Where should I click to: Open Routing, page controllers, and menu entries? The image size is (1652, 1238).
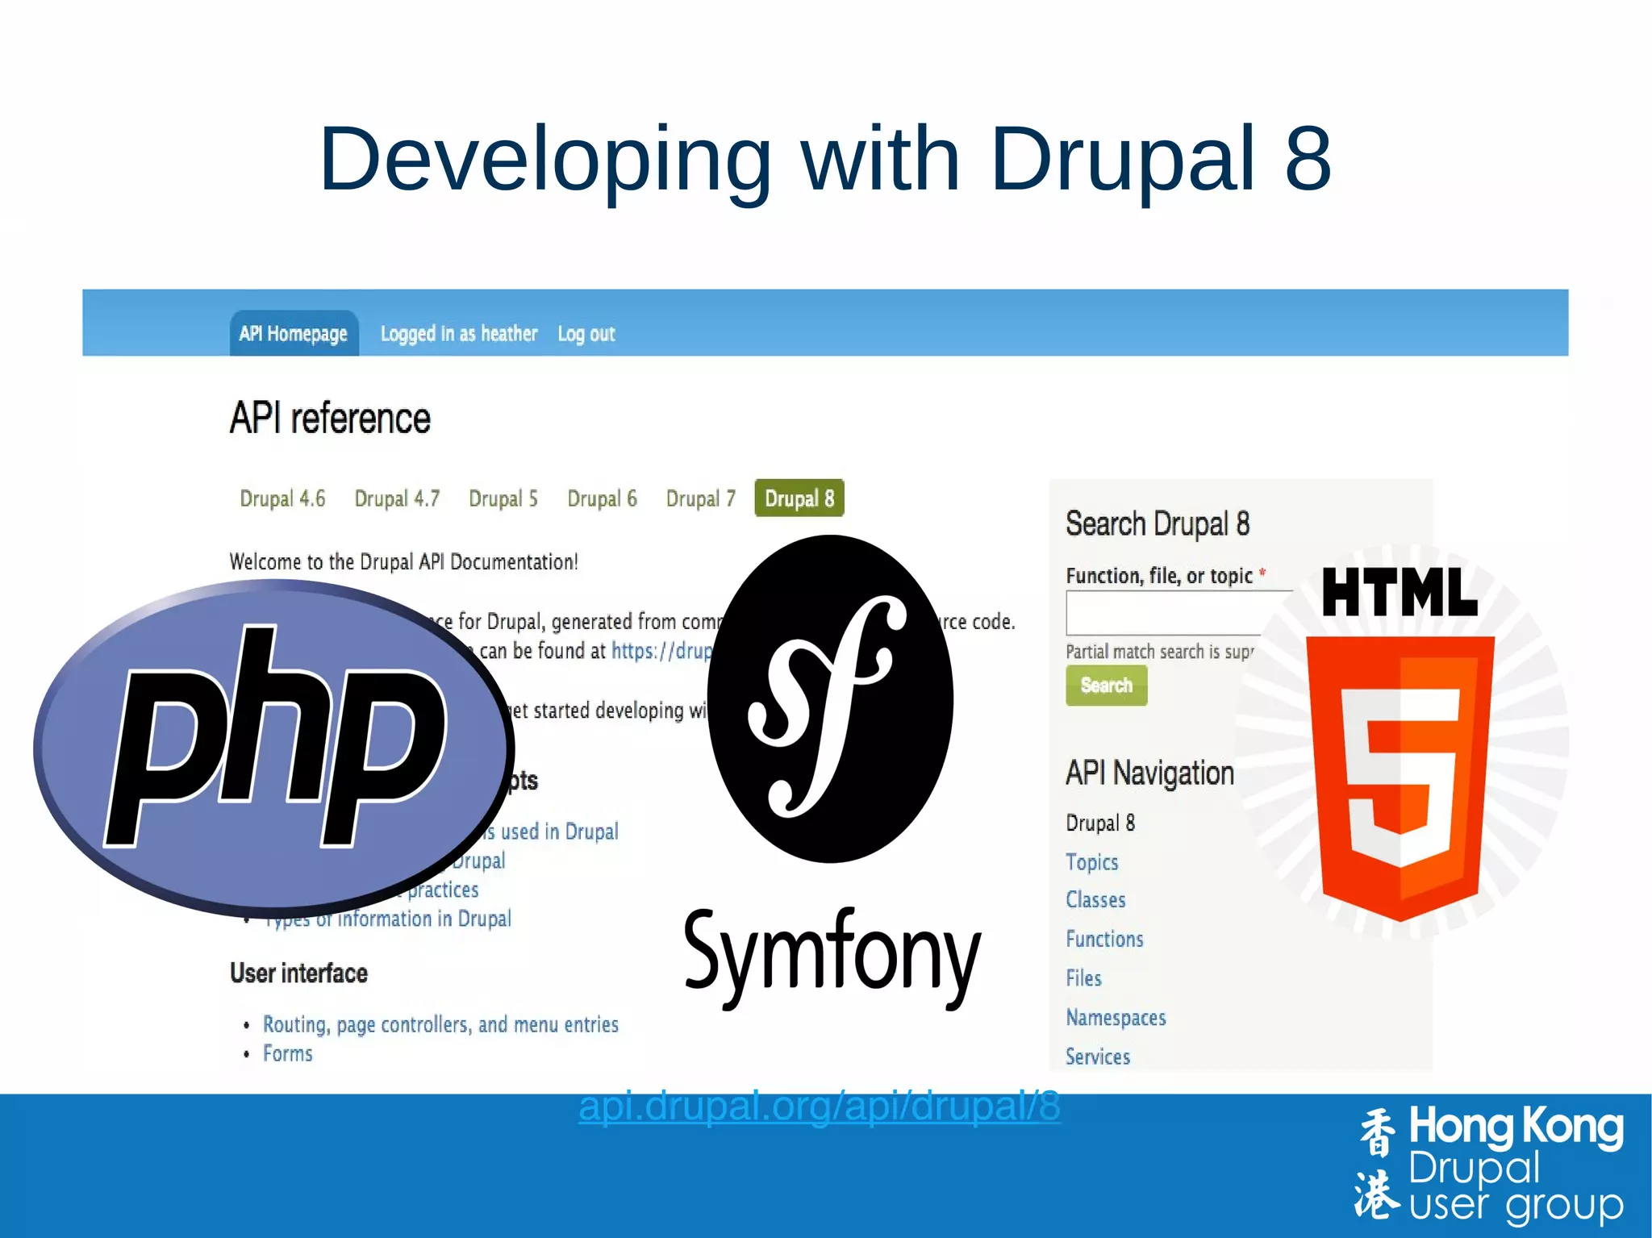440,1024
